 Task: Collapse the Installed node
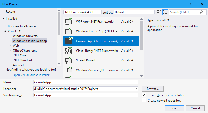3,19
